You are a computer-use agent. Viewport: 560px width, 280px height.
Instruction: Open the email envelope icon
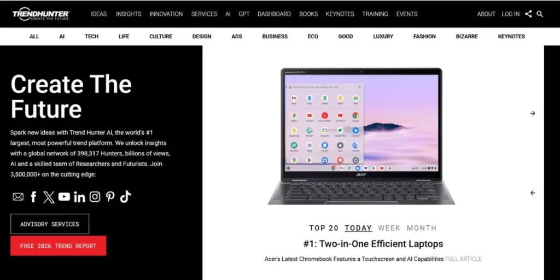click(18, 197)
